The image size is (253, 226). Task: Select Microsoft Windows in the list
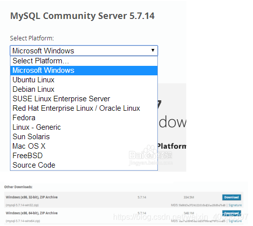[x=84, y=70]
